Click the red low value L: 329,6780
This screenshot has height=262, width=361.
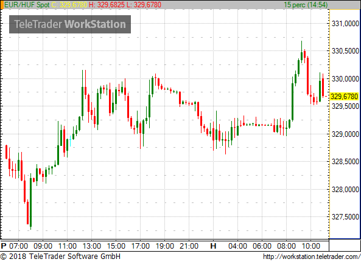point(144,5)
